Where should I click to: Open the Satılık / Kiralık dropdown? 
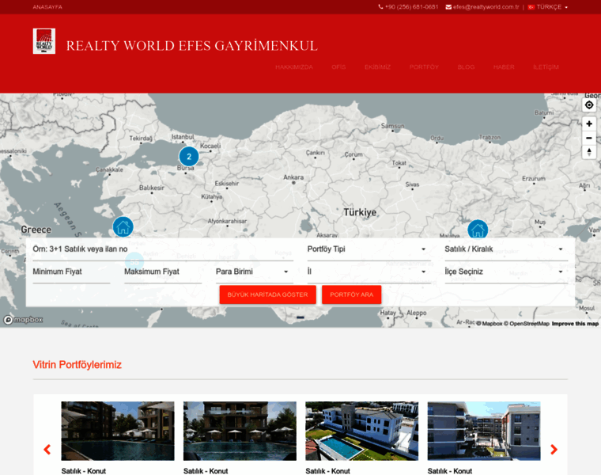tap(506, 249)
